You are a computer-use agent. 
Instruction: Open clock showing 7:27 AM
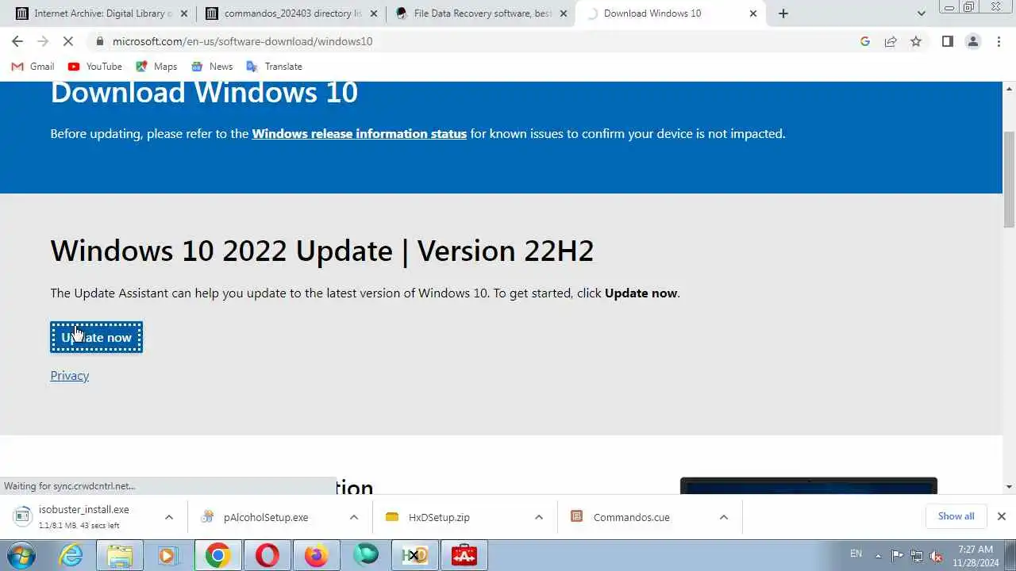pyautogui.click(x=976, y=555)
